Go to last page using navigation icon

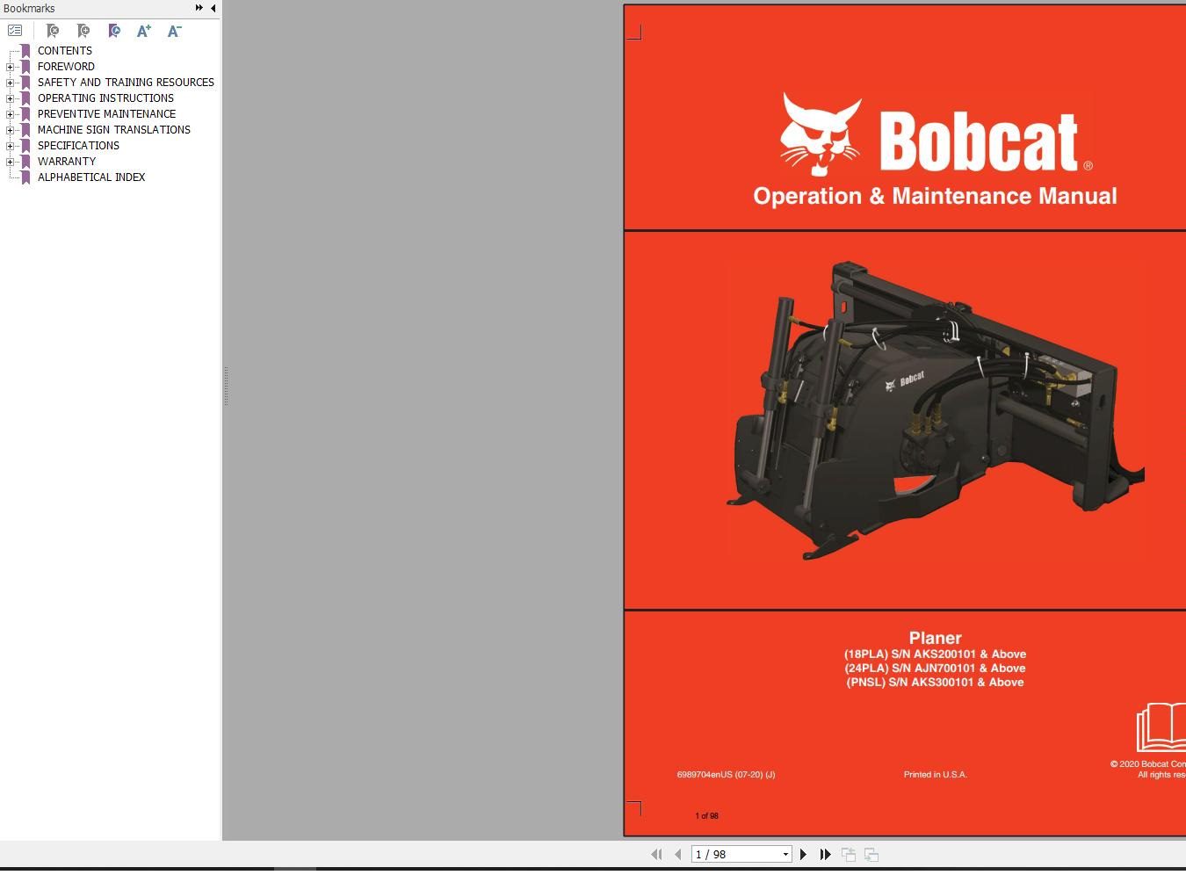826,854
